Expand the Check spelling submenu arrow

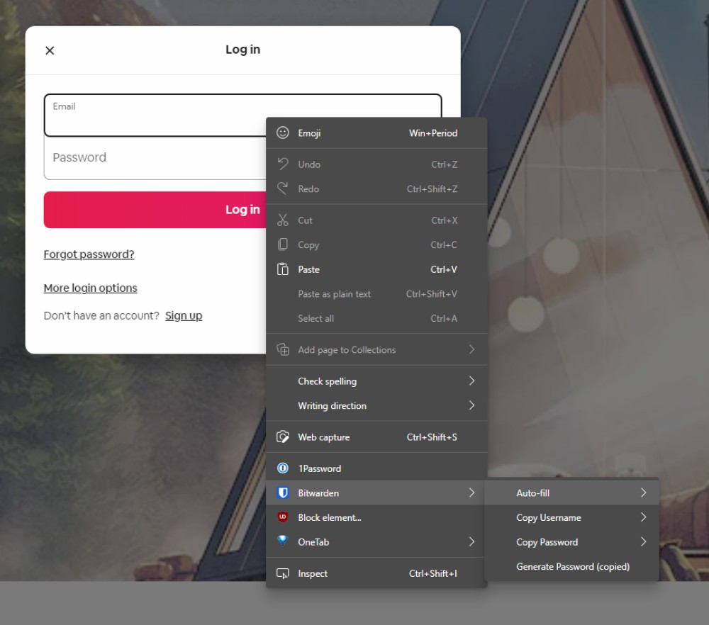471,381
